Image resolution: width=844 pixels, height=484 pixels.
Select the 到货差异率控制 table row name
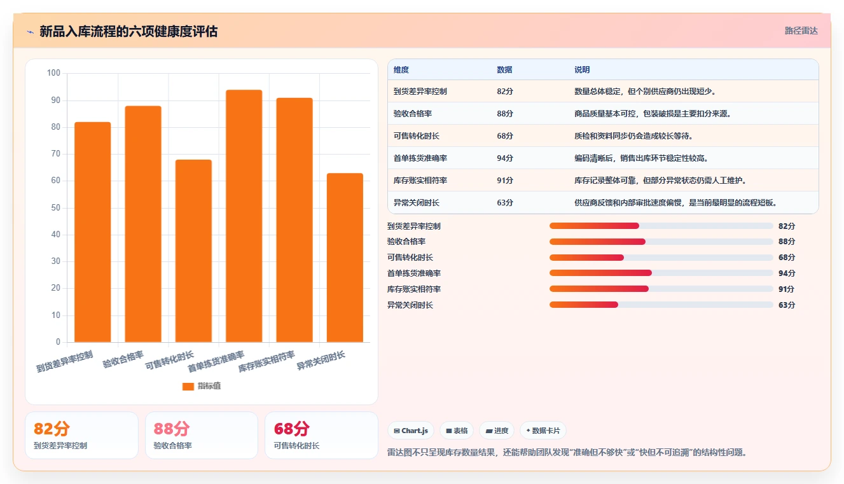click(x=420, y=92)
